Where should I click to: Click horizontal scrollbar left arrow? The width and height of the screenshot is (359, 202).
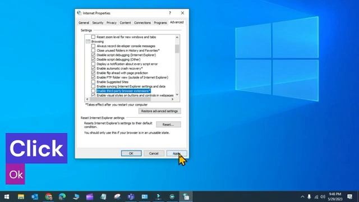pos(88,99)
